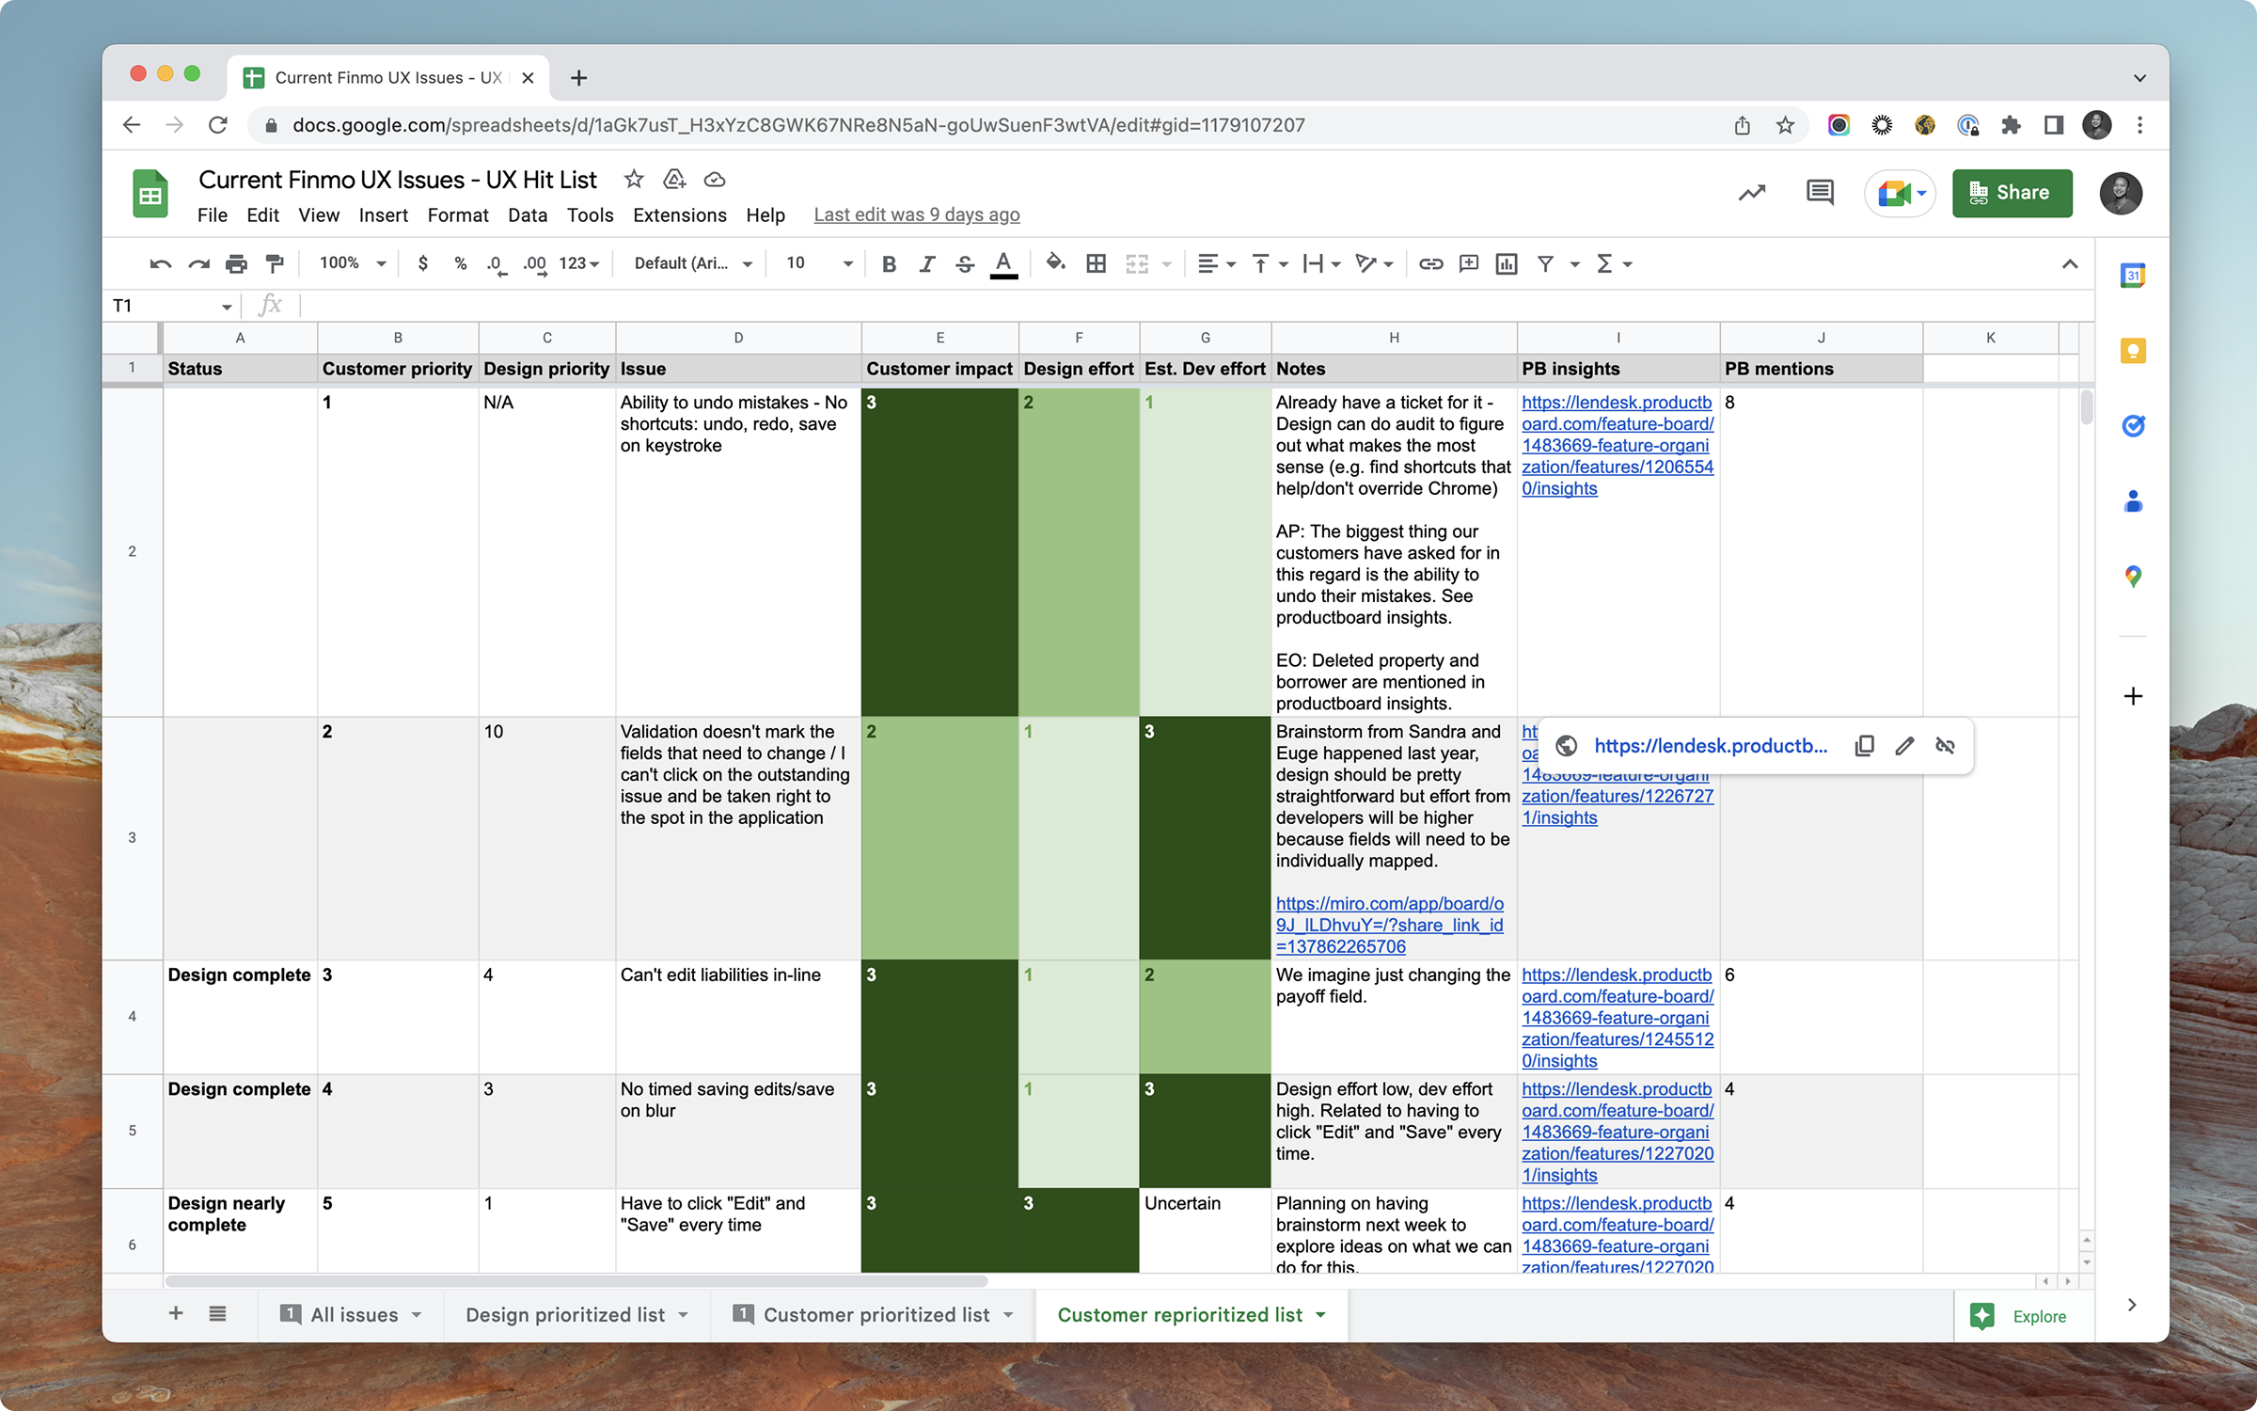Insert chart using toolbar icon

pos(1507,263)
